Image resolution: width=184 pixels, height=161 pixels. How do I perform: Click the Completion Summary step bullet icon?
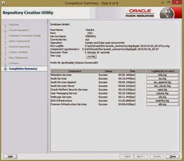click(5, 69)
